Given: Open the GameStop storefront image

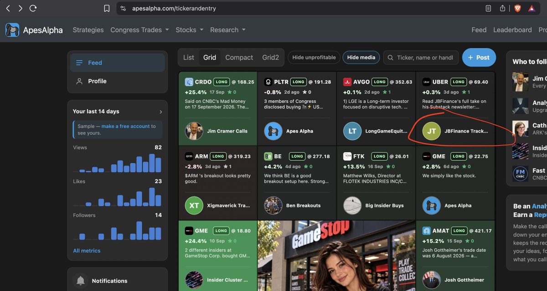Looking at the screenshot, I should [x=336, y=256].
